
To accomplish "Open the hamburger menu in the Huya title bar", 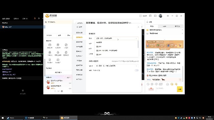I will [168, 16].
